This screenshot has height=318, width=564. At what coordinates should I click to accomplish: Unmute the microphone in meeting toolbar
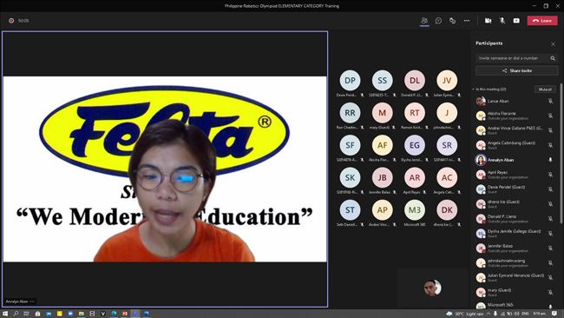pyautogui.click(x=502, y=21)
